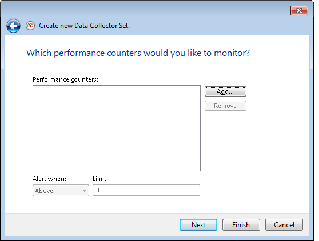Select the 0 value in Limit box

point(98,190)
